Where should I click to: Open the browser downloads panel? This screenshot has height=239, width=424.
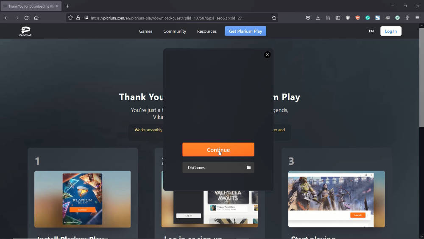pos(318,18)
